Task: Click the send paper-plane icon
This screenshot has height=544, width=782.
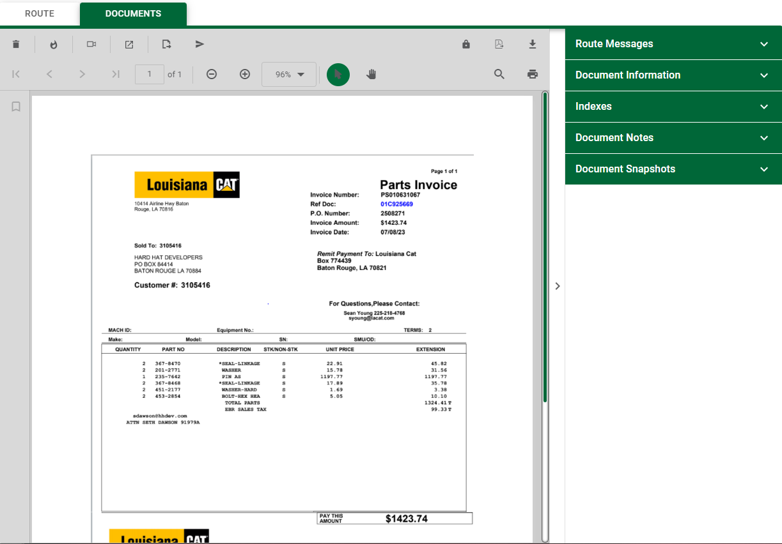Action: pyautogui.click(x=199, y=44)
